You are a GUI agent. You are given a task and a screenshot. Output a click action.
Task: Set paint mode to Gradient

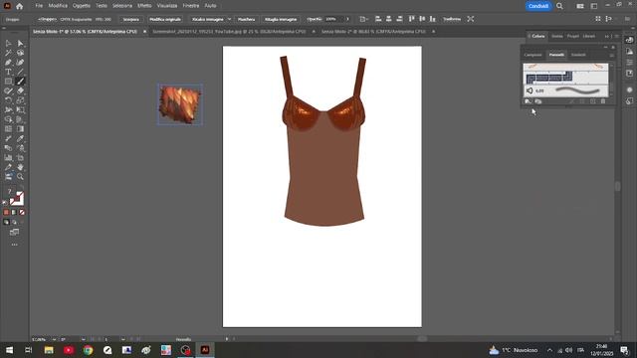(x=14, y=212)
